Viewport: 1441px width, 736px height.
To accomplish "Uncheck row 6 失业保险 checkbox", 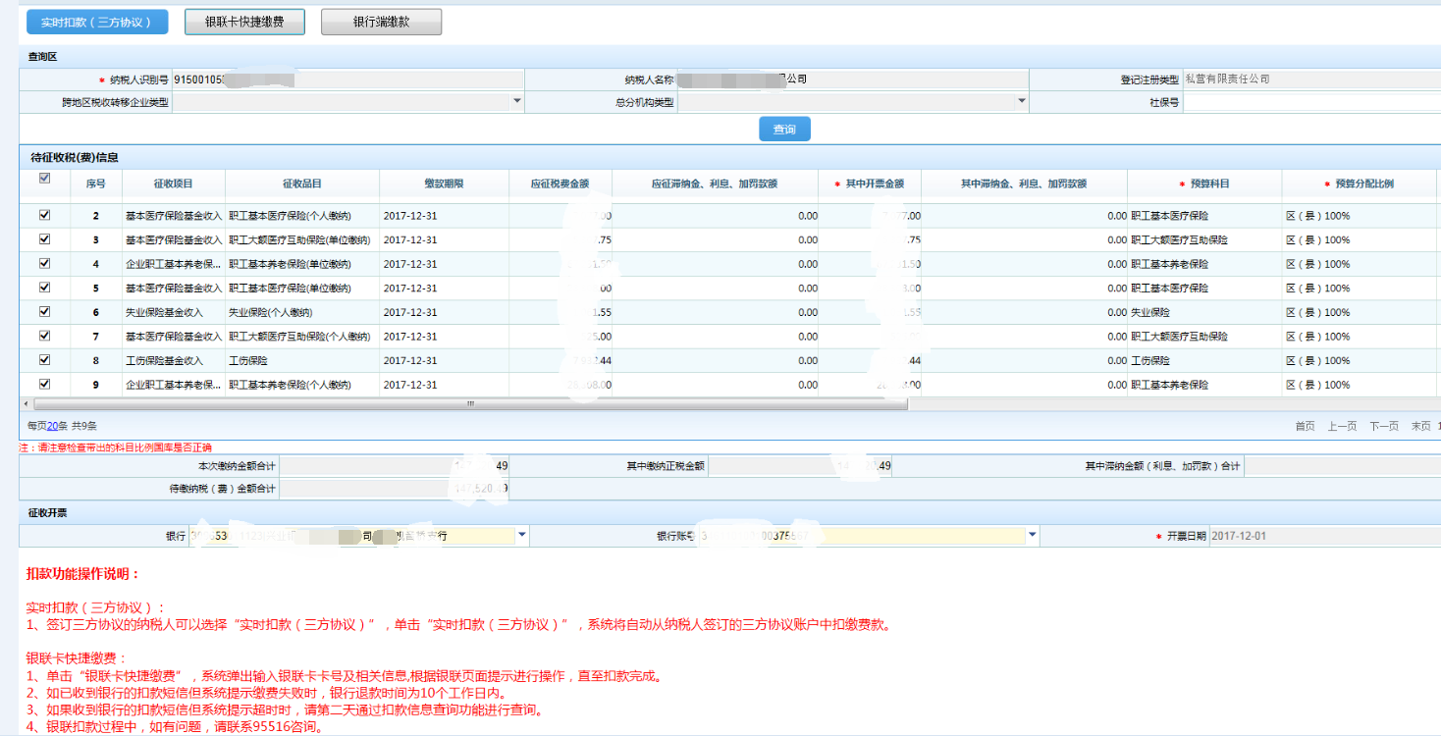I will coord(44,311).
